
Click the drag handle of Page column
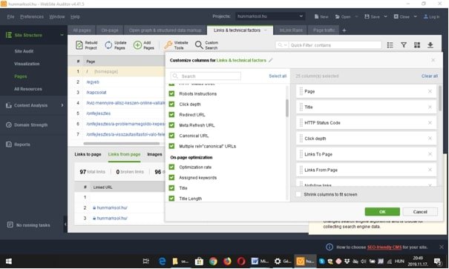[301, 91]
